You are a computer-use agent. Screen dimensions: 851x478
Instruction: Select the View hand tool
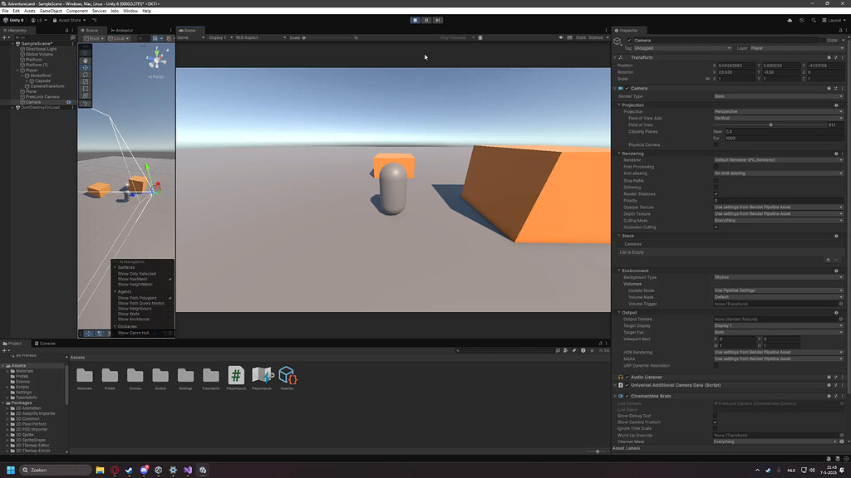click(x=86, y=61)
